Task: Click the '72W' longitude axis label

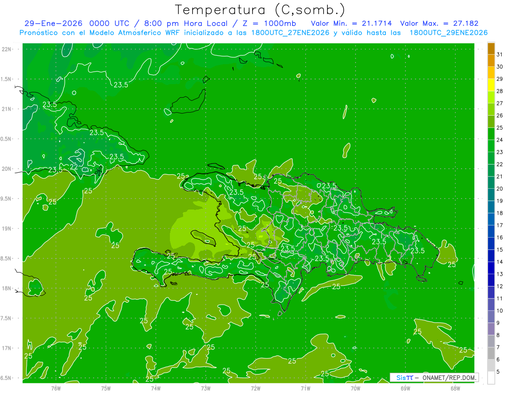Action: [255, 388]
